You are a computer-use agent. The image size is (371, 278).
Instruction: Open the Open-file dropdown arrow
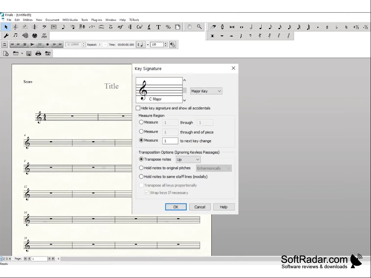[22, 54]
